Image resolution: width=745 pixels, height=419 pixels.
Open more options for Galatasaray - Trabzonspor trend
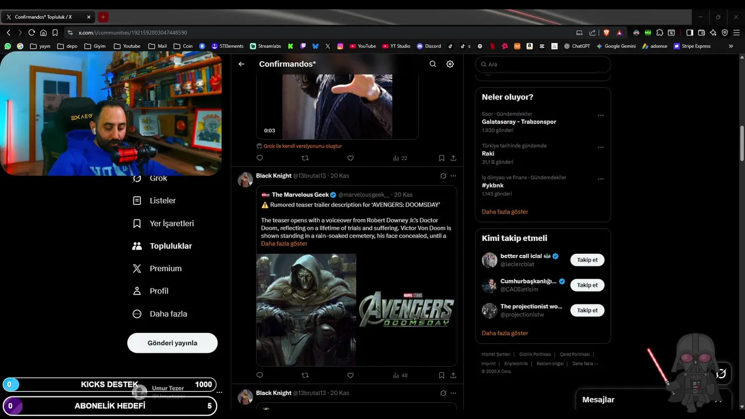click(601, 115)
